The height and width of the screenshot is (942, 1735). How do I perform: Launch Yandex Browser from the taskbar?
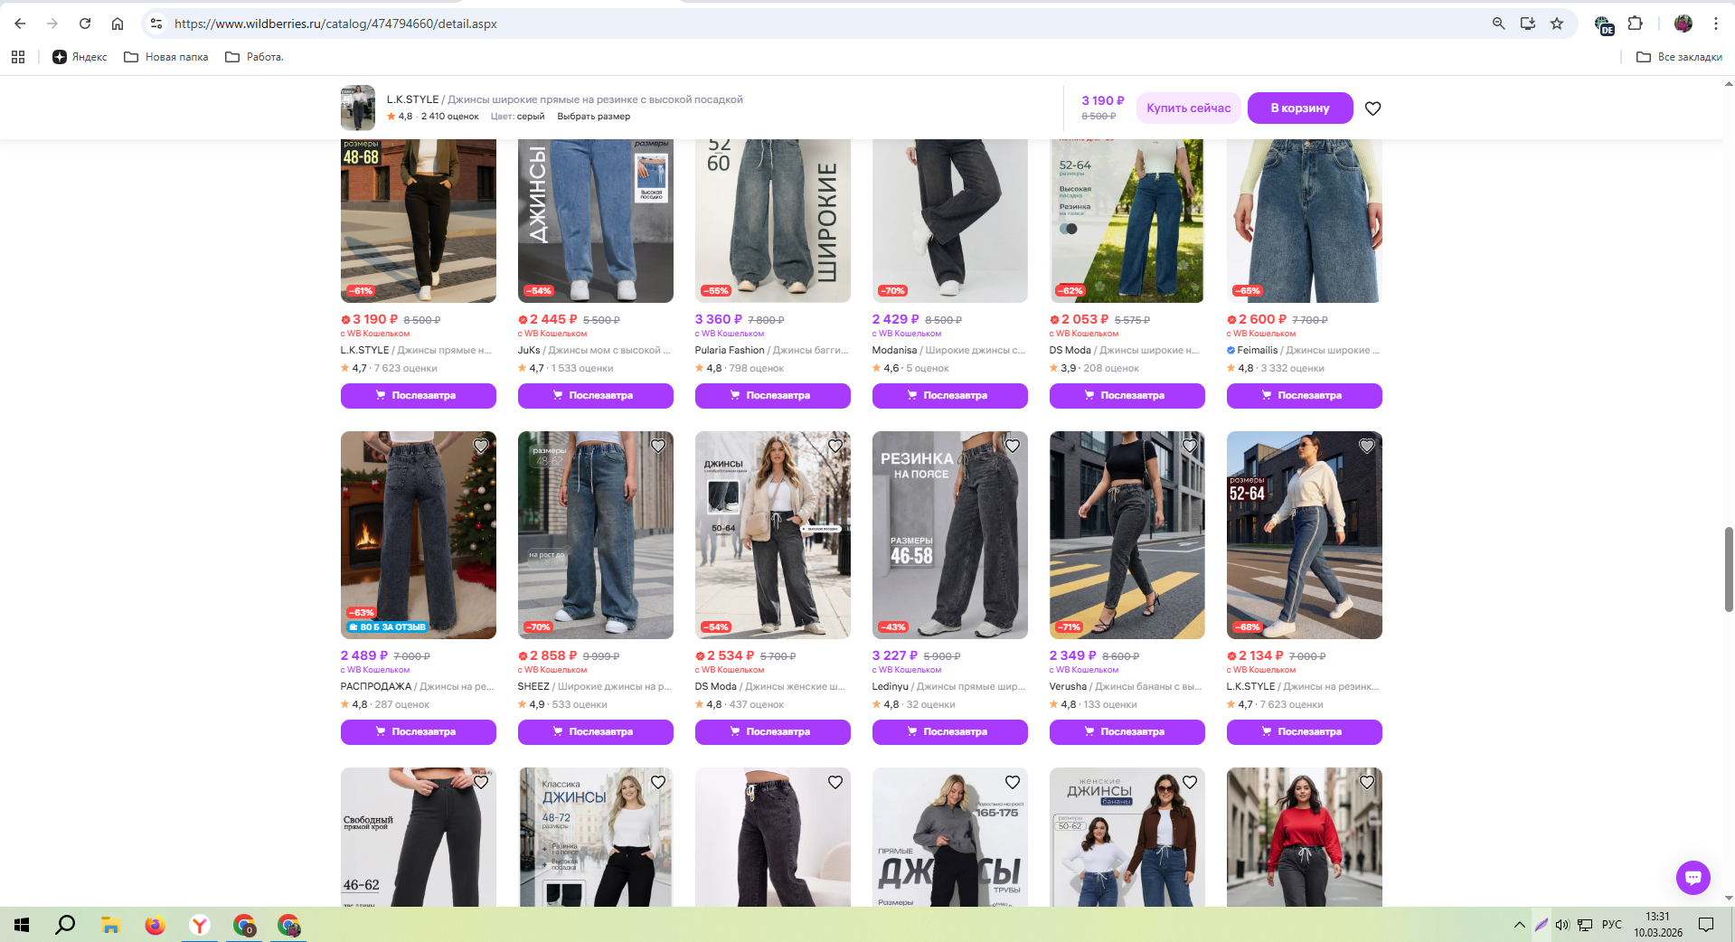coord(200,925)
